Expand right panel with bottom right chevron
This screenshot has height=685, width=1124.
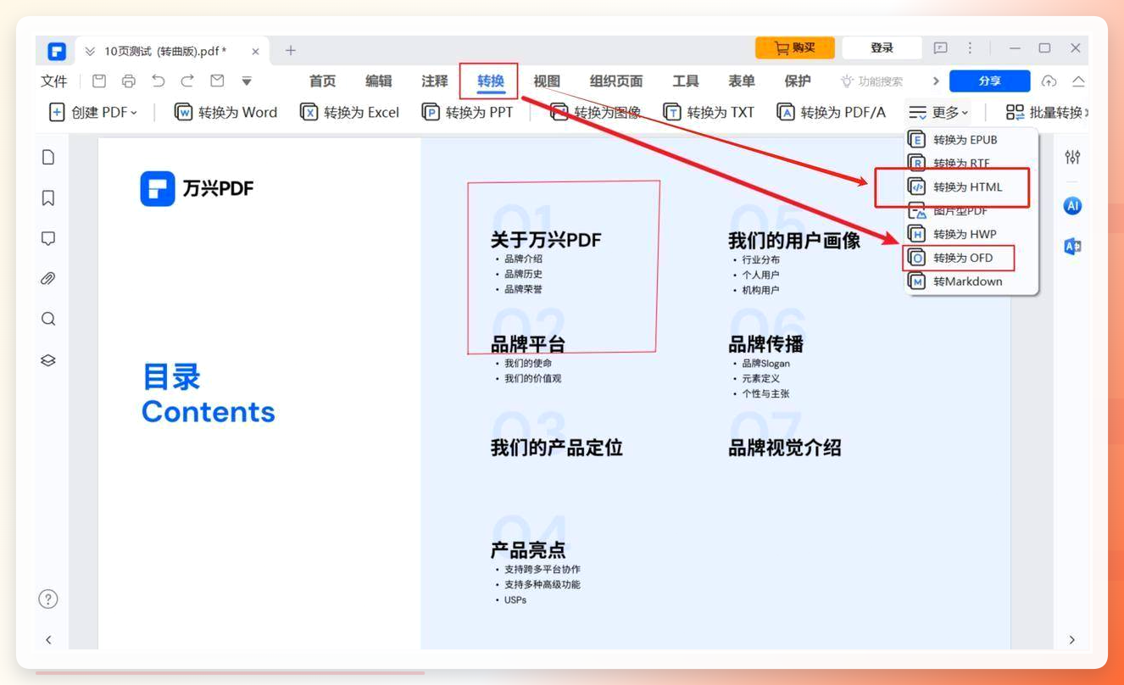click(x=1072, y=640)
